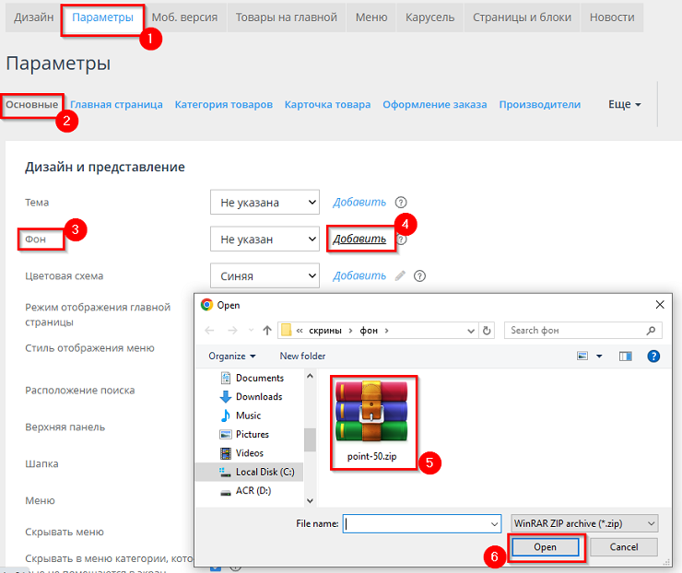Click Добавить link next to Фон
Image resolution: width=682 pixels, height=573 pixels.
pos(359,239)
